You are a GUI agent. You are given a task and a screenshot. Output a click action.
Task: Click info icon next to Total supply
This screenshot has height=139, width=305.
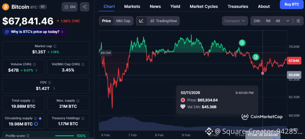(x=33, y=101)
